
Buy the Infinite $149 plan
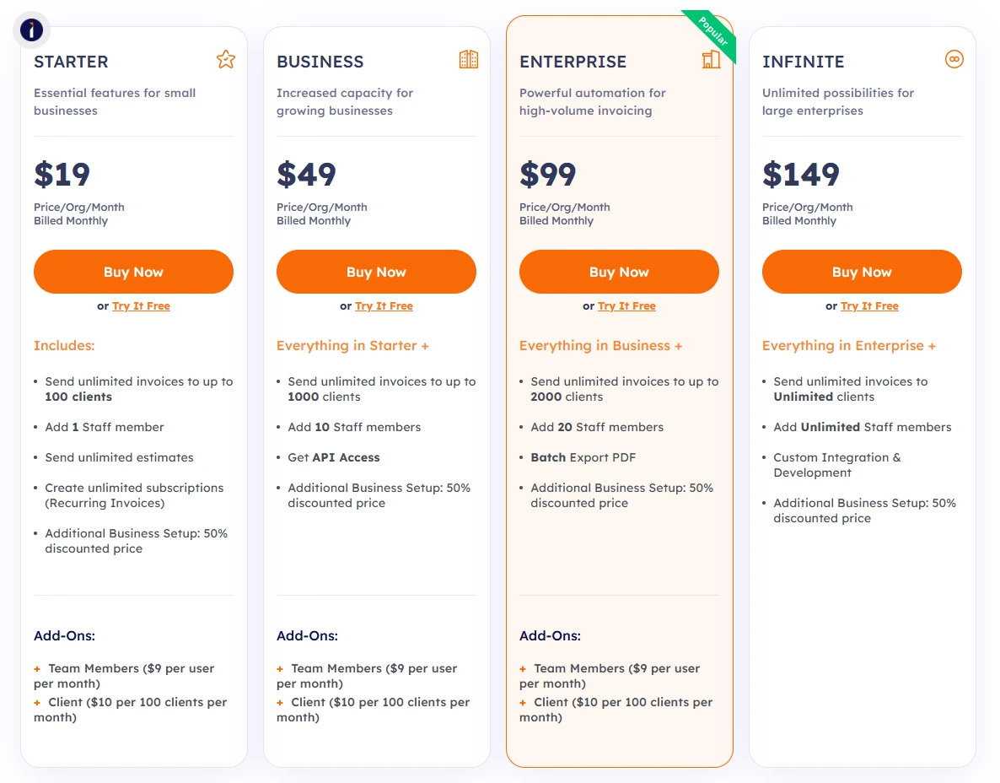pyautogui.click(x=862, y=272)
